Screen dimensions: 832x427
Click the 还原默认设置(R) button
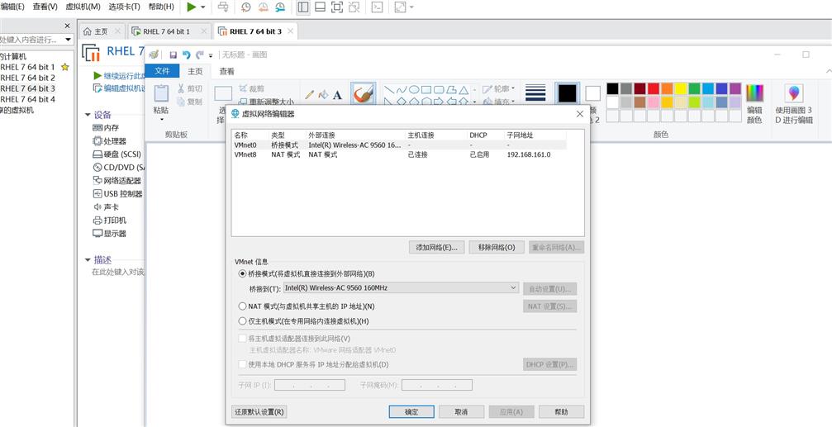[x=259, y=411]
